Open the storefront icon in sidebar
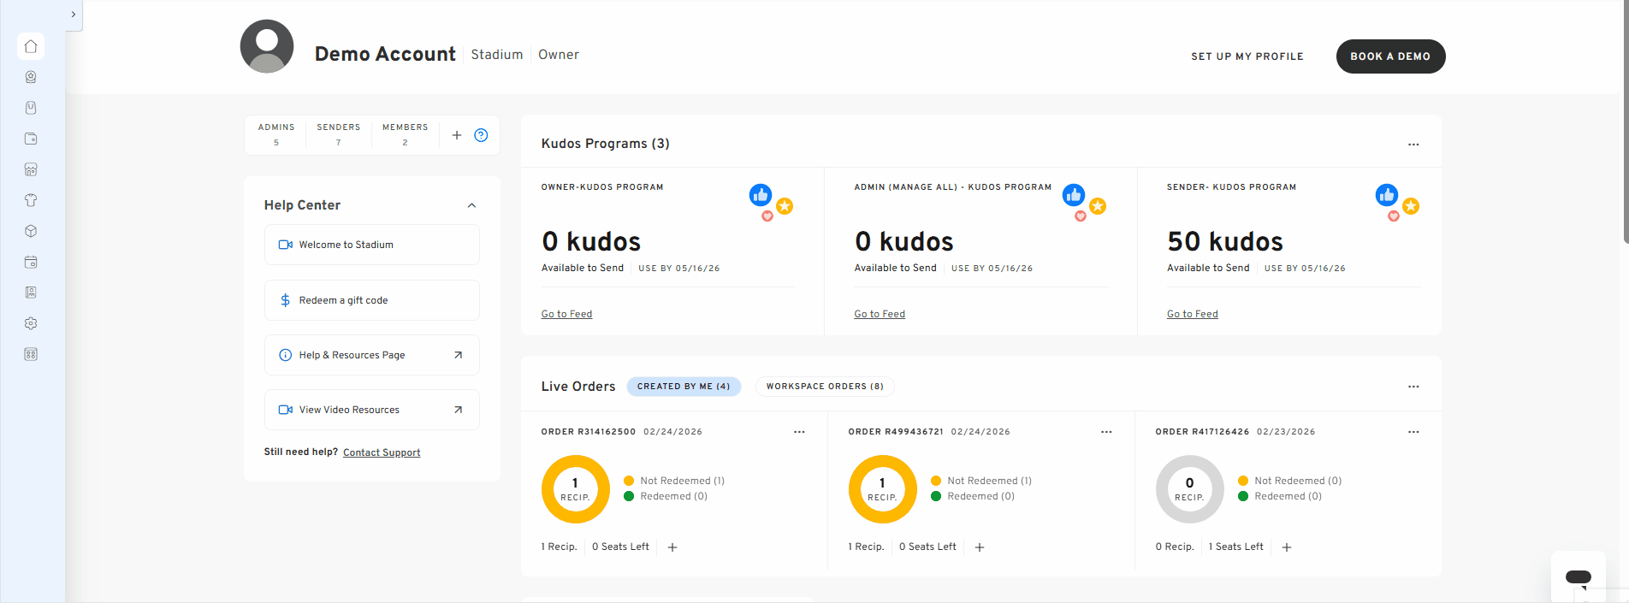The width and height of the screenshot is (1629, 603). tap(31, 169)
